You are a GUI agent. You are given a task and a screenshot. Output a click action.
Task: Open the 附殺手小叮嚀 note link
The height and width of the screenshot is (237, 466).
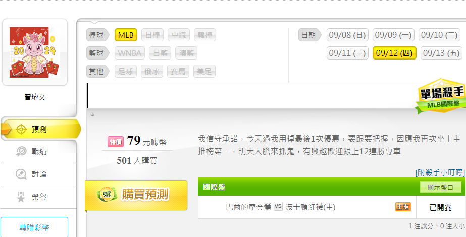point(440,172)
